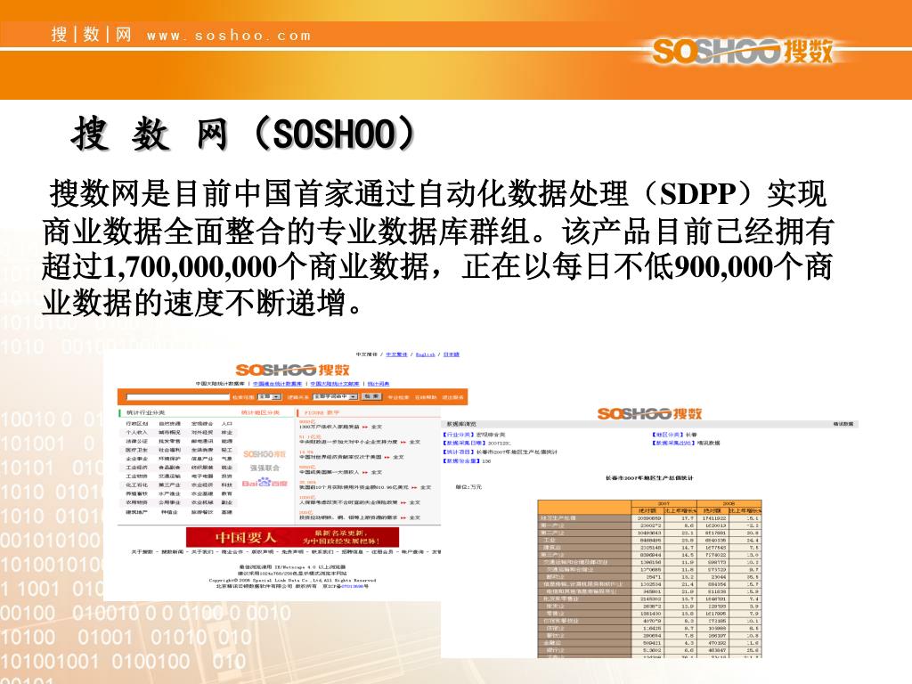Switch to 中文繁体 language link
912x684 pixels.
point(396,354)
